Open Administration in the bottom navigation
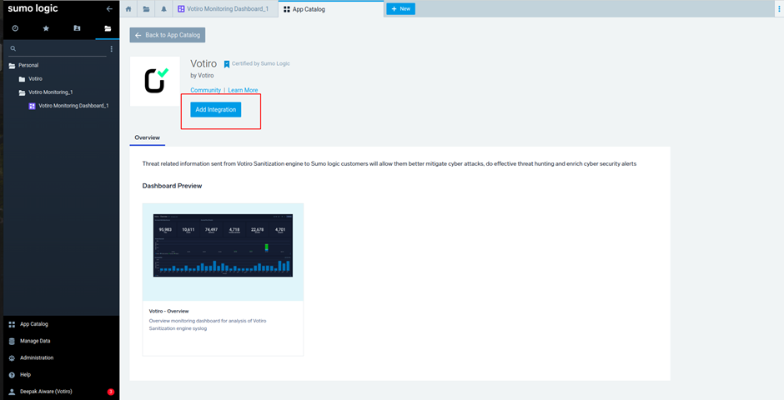The image size is (784, 400). pyautogui.click(x=37, y=358)
